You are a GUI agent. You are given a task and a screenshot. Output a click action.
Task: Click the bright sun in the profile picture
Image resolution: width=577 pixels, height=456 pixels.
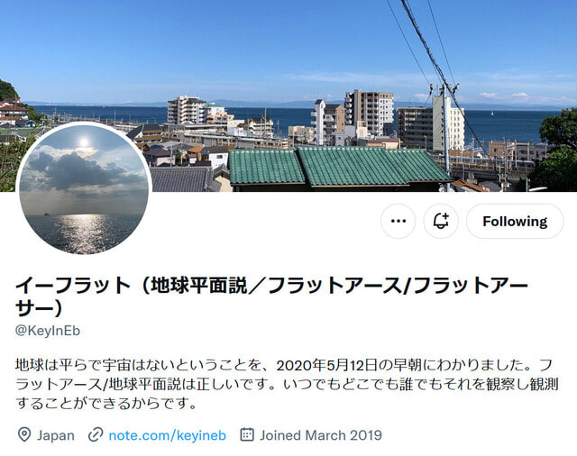coord(84,142)
